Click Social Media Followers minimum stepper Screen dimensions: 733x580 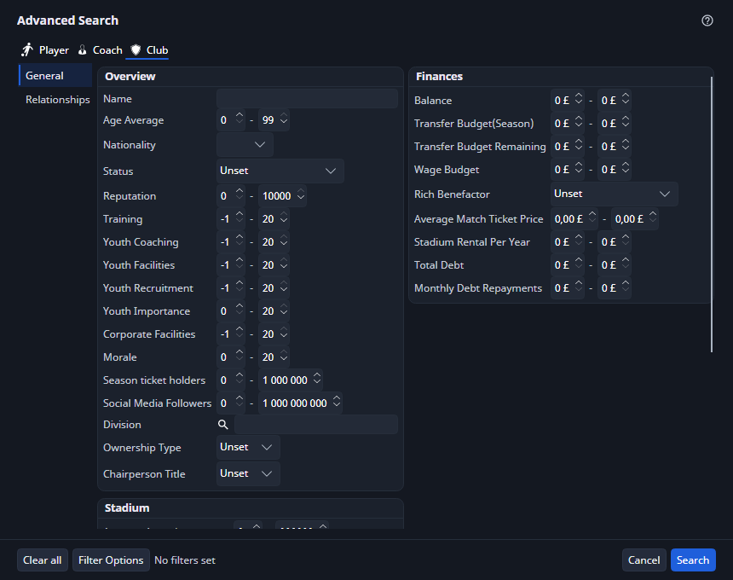click(x=231, y=403)
